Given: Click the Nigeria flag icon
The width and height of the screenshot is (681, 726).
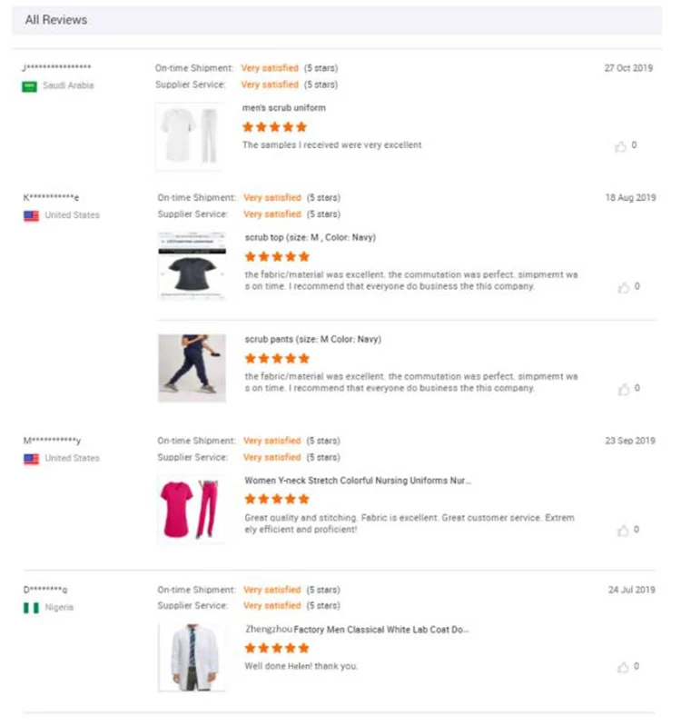Looking at the screenshot, I should pos(31,607).
